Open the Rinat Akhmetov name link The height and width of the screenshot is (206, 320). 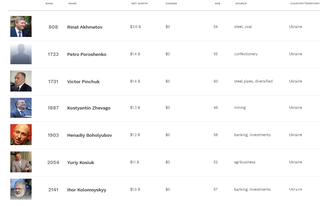click(x=85, y=27)
